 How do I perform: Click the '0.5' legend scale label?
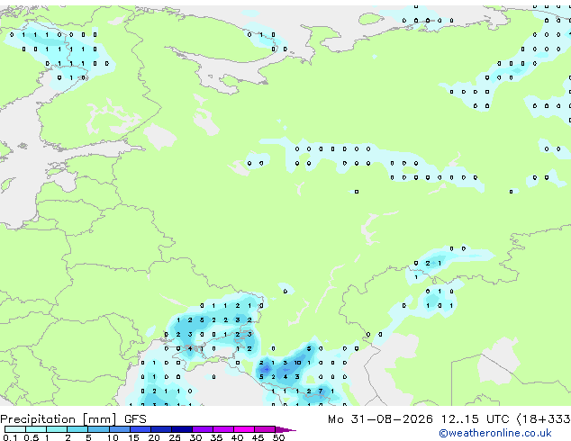click(x=31, y=437)
